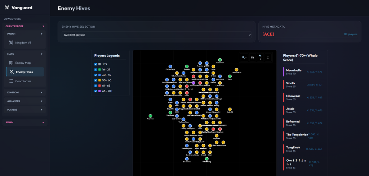Click the LaketheHoke yellow node
369x176 pixels.
(x=220, y=83)
